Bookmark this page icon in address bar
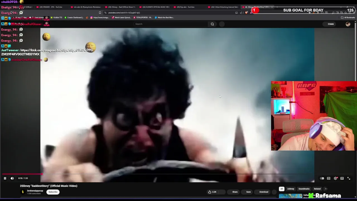Image resolution: width=357 pixels, height=201 pixels. click(x=100, y=13)
